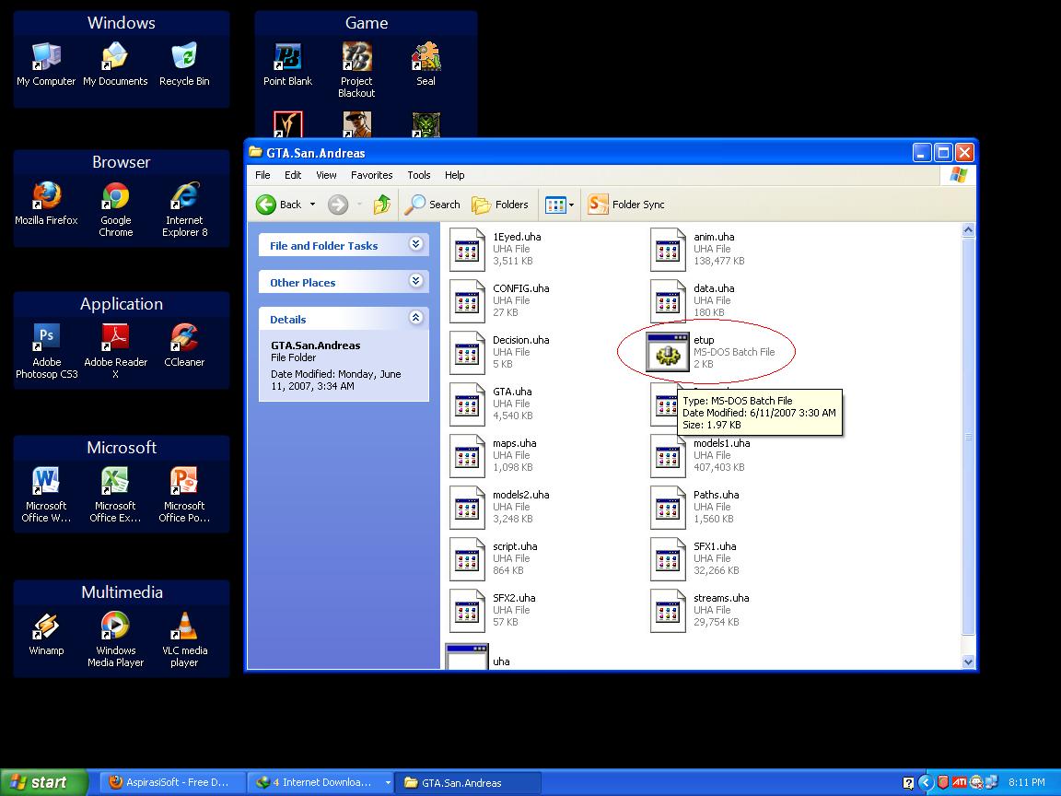
Task: Open the Favorites menu
Action: (x=371, y=175)
